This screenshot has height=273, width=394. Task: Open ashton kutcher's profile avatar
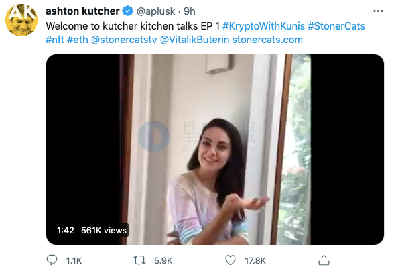(x=21, y=20)
